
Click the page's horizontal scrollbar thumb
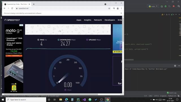51,94
